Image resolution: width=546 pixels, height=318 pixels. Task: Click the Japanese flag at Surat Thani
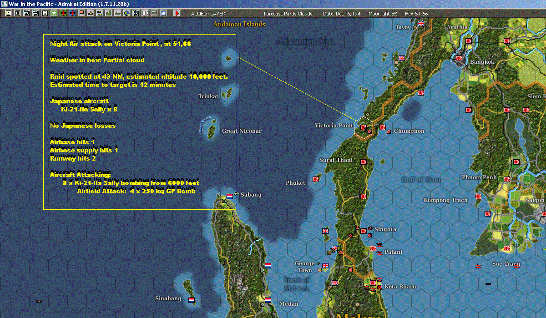coord(364,162)
